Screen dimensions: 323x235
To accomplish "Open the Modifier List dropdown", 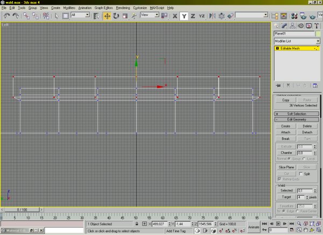I will tap(297, 41).
